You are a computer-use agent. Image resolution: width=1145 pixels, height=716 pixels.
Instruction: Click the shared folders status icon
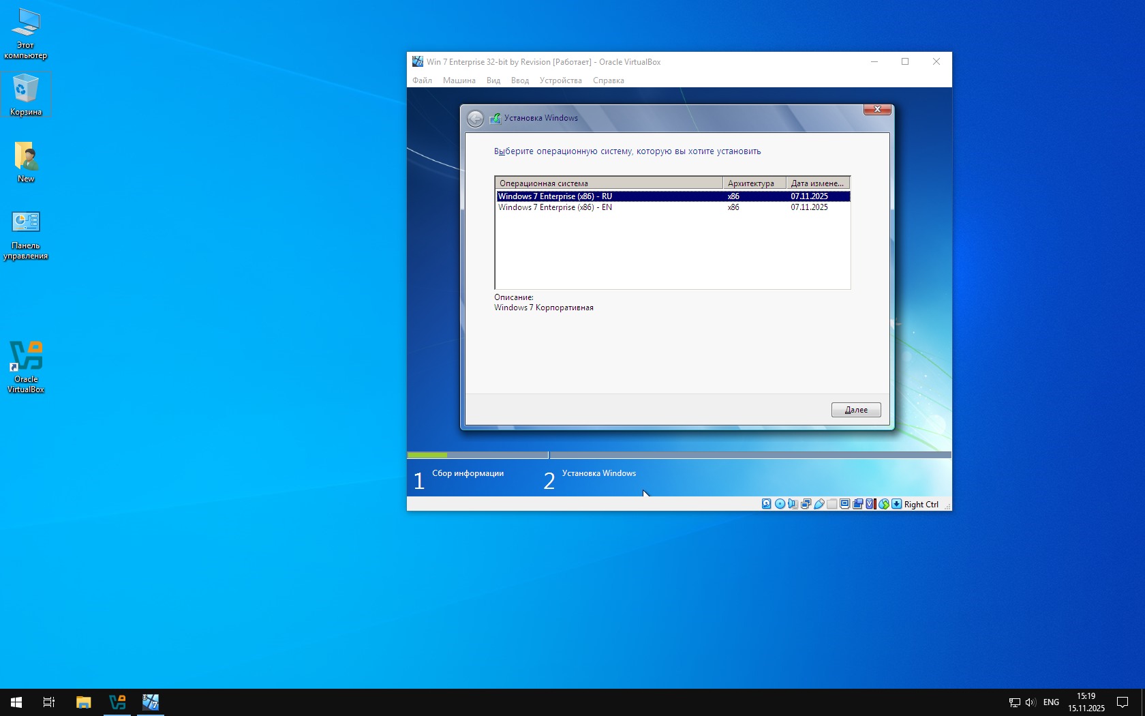coord(832,504)
